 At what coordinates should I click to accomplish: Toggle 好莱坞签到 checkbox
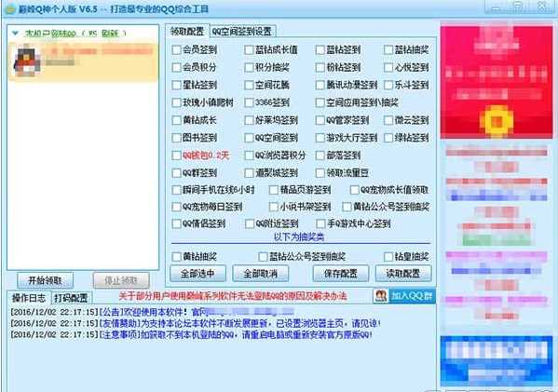pos(249,120)
